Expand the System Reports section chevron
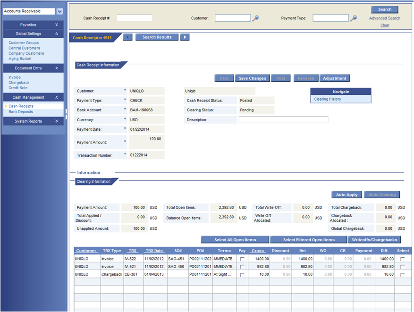Screen dimensions: 414x312 click(57, 122)
